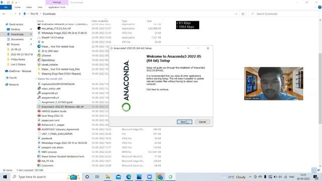322x181 pixels.
Task: Select the passbook image file name
Action: coord(47,138)
